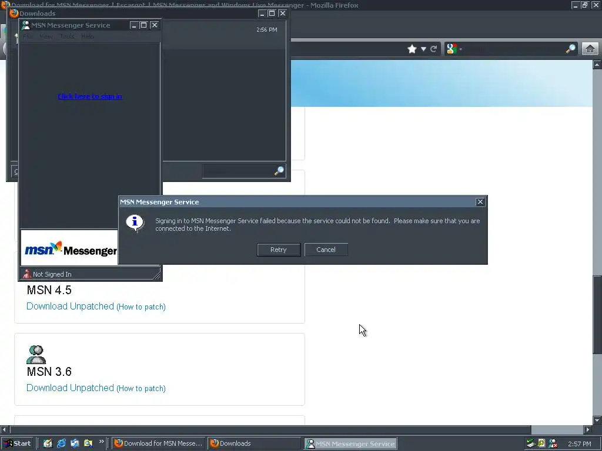The width and height of the screenshot is (602, 451).
Task: Click the MSN Messenger Service title bar icon
Action: (26, 25)
